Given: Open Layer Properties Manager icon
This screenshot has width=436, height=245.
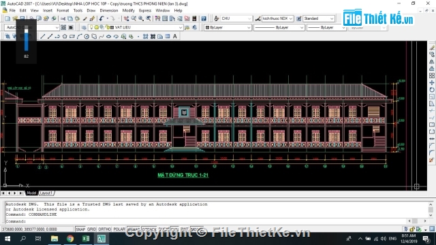Looking at the screenshot, I should pos(84,27).
